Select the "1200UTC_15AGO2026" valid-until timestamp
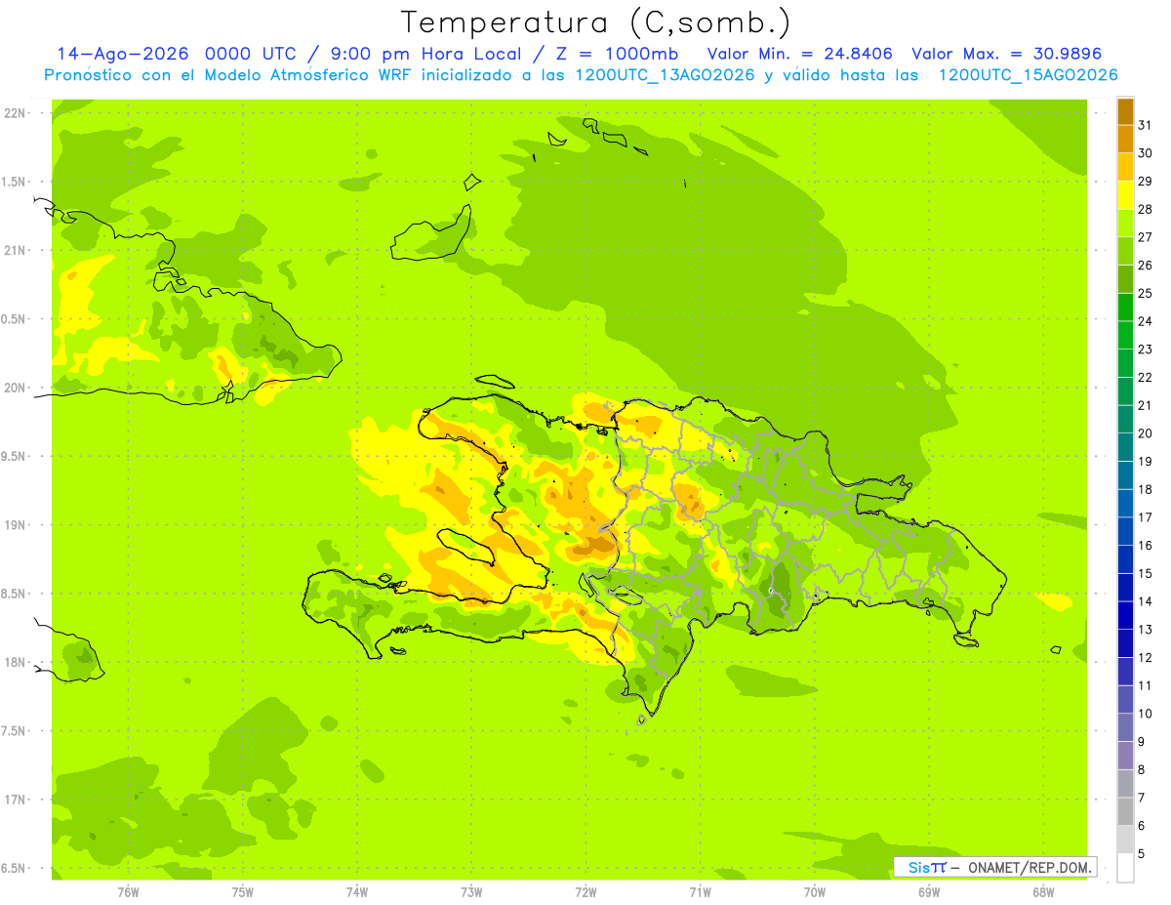This screenshot has height=905, width=1171. [1028, 75]
